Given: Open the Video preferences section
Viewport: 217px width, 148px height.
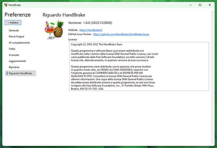Looking at the screenshot, I should coord(12,49).
